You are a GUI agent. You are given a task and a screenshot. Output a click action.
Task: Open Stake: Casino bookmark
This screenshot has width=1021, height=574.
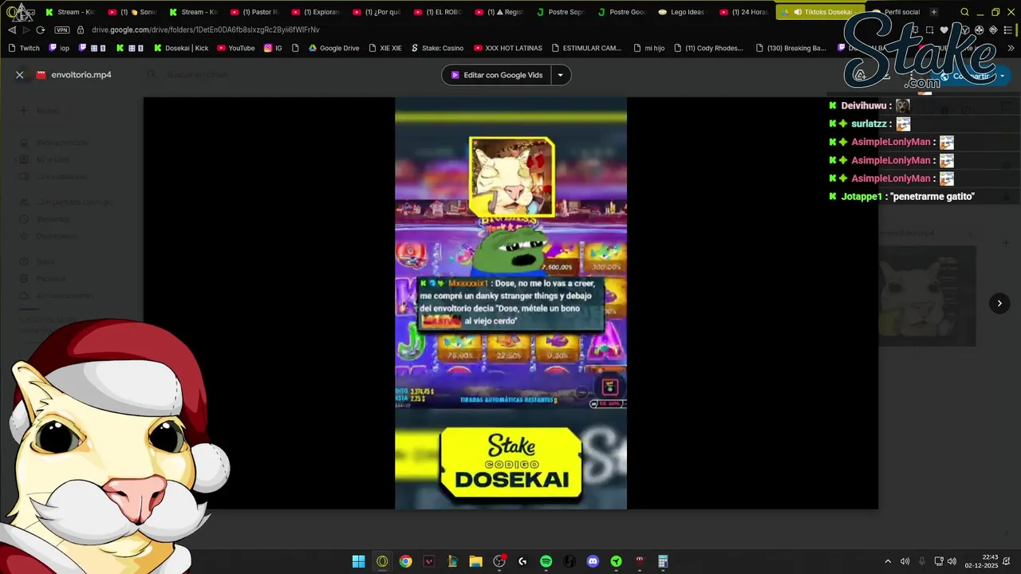437,48
